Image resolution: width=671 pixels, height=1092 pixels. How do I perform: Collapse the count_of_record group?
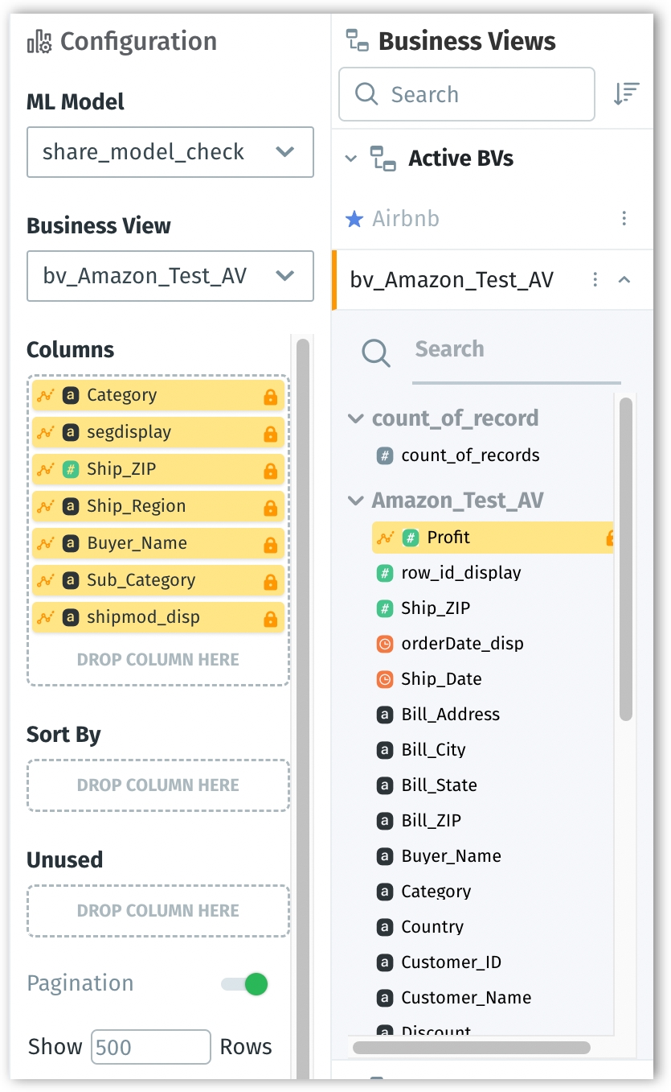coord(355,418)
